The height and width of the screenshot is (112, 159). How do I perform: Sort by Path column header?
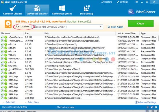click(79, 33)
